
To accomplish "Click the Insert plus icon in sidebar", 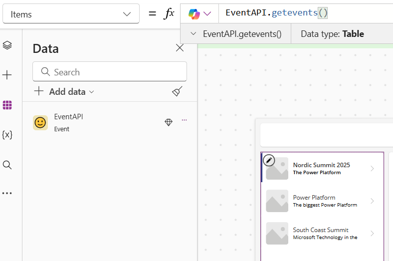I will tap(7, 75).
